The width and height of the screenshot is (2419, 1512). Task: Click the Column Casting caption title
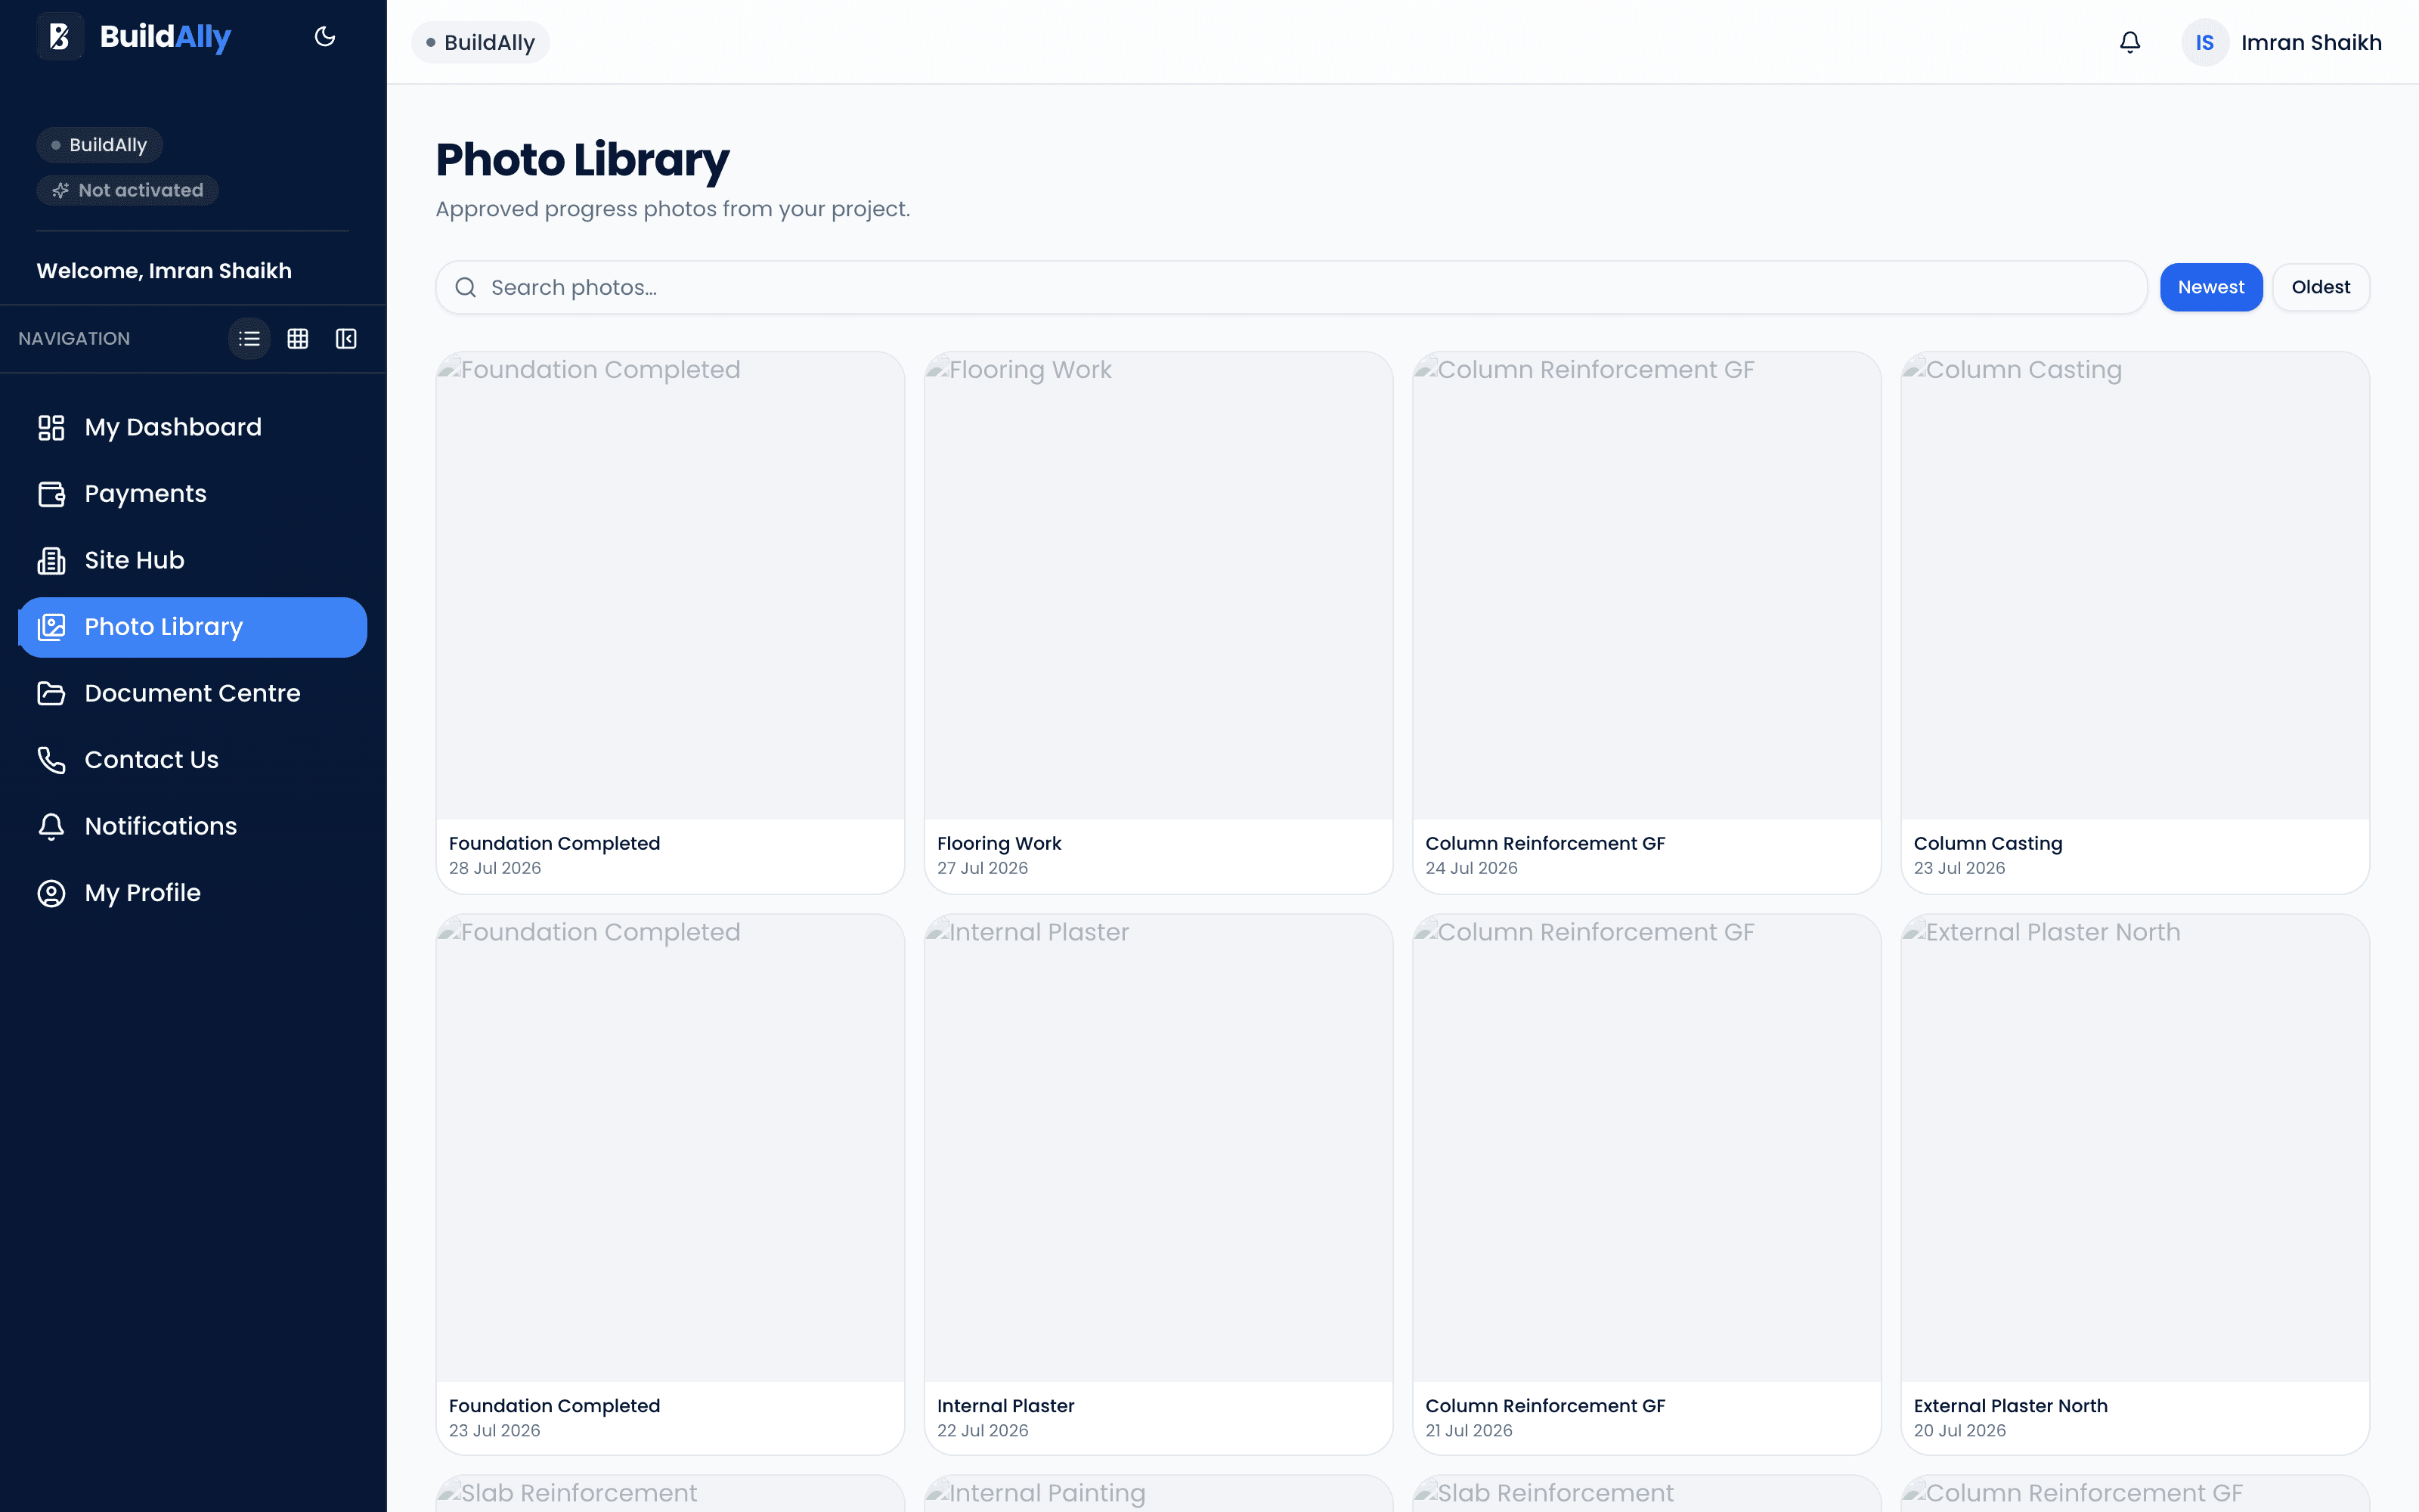click(x=1987, y=843)
